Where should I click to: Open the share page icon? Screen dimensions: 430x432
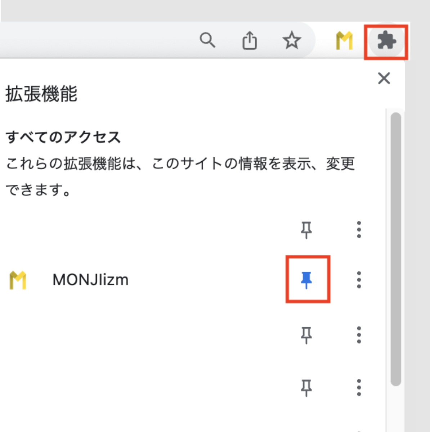(x=250, y=40)
